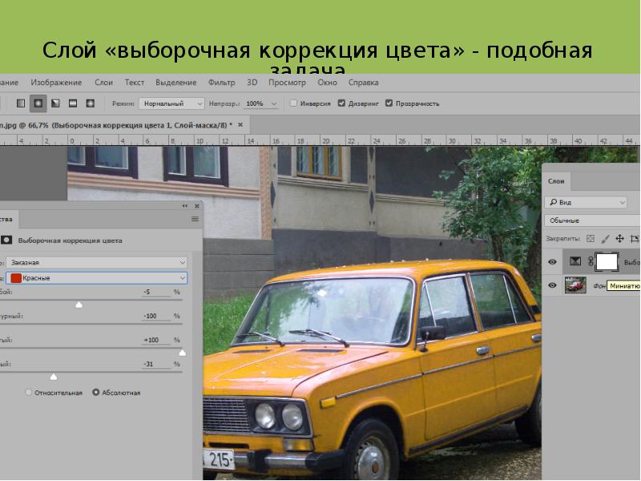Enable the Инверсия checkbox
641x481 pixels.
coord(293,103)
